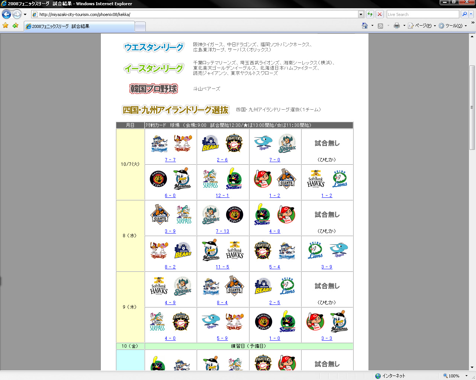Open the ツール(O) menu
Image resolution: width=476 pixels, height=380 pixels.
click(453, 26)
